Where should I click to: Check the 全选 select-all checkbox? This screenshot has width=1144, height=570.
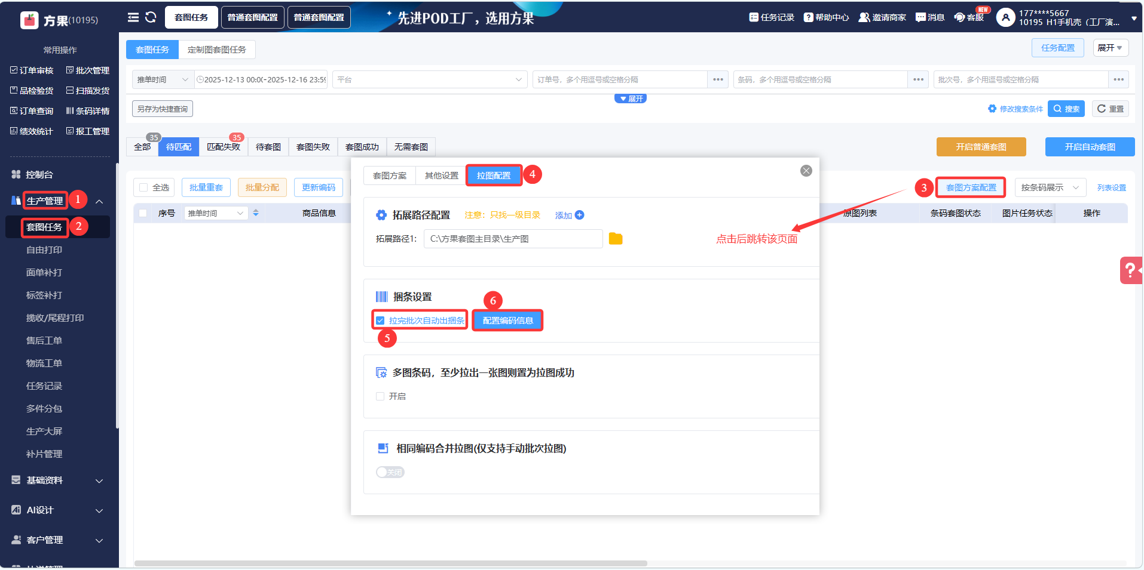pos(143,187)
